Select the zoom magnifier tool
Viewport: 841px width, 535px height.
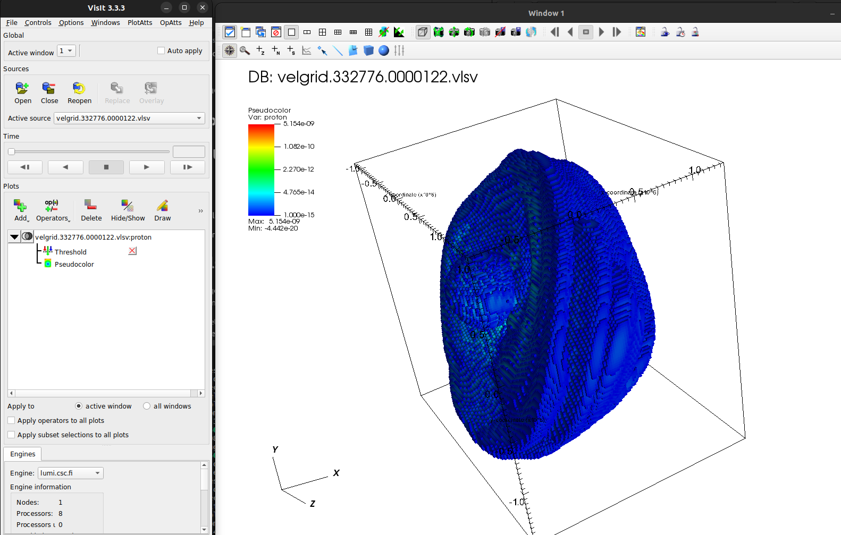[x=245, y=50]
